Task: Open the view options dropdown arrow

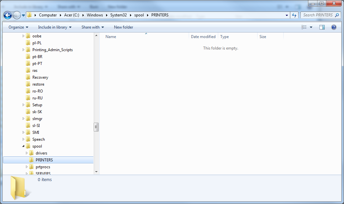Action: click(x=311, y=27)
